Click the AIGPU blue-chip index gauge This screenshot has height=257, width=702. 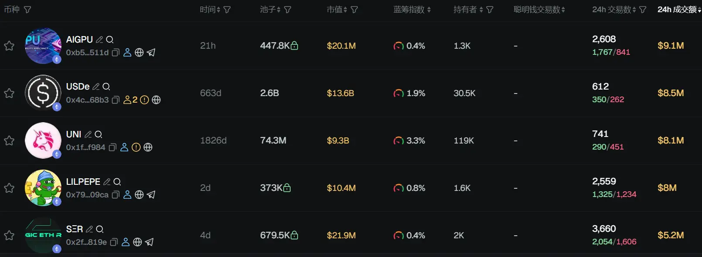coord(398,46)
